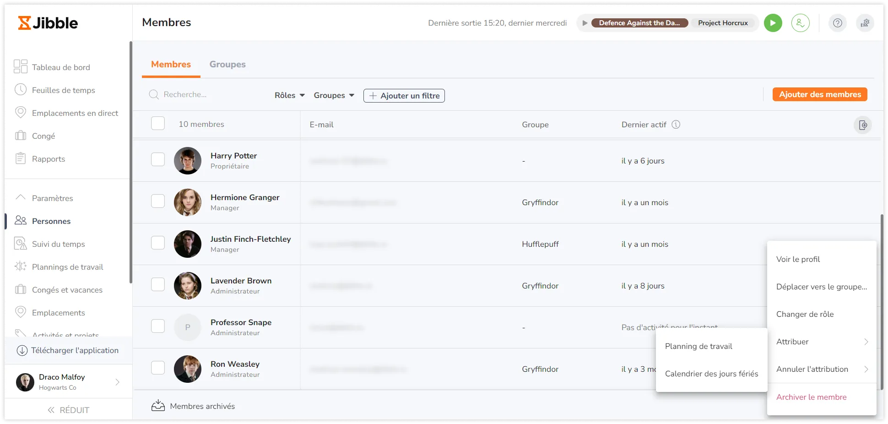Collapse the Paramètres sidebar section
The image size is (888, 424).
tap(21, 198)
